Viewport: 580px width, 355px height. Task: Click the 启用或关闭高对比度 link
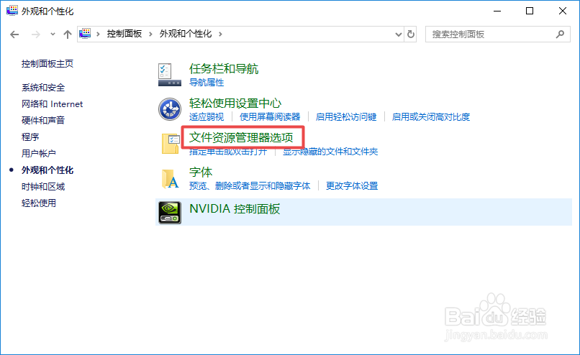coord(431,117)
